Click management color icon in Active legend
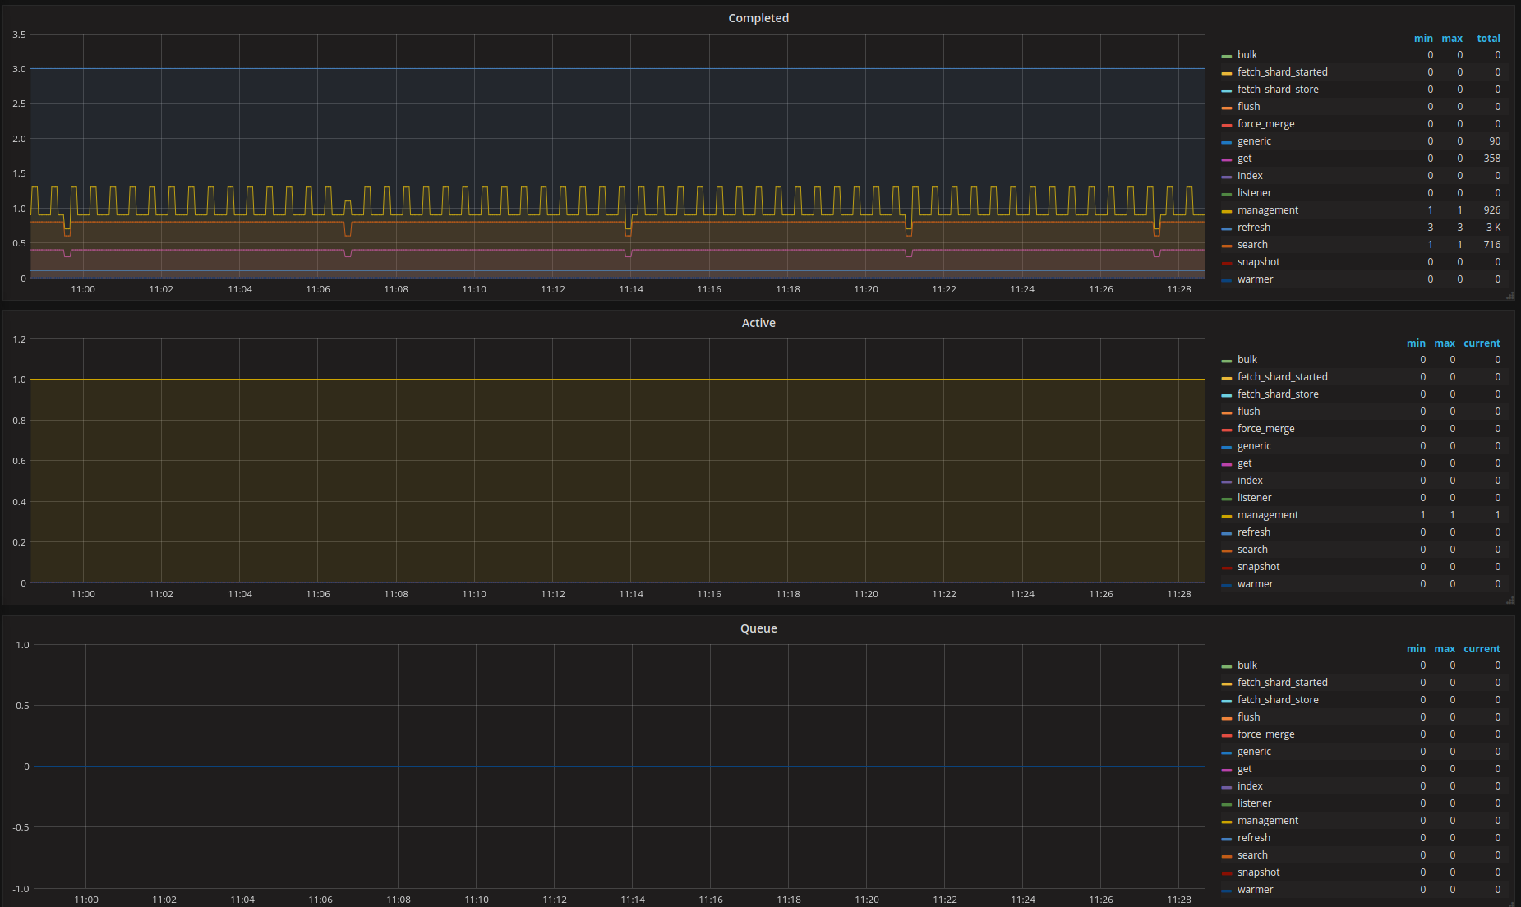This screenshot has width=1521, height=907. pyautogui.click(x=1226, y=516)
